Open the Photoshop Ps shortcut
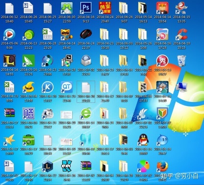 pos(86,8)
